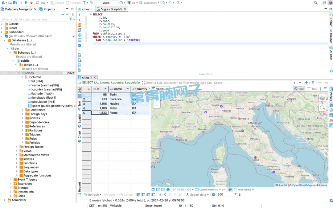This screenshot has height=208, width=333.
Task: Click the country column header
Action: [x=140, y=89]
